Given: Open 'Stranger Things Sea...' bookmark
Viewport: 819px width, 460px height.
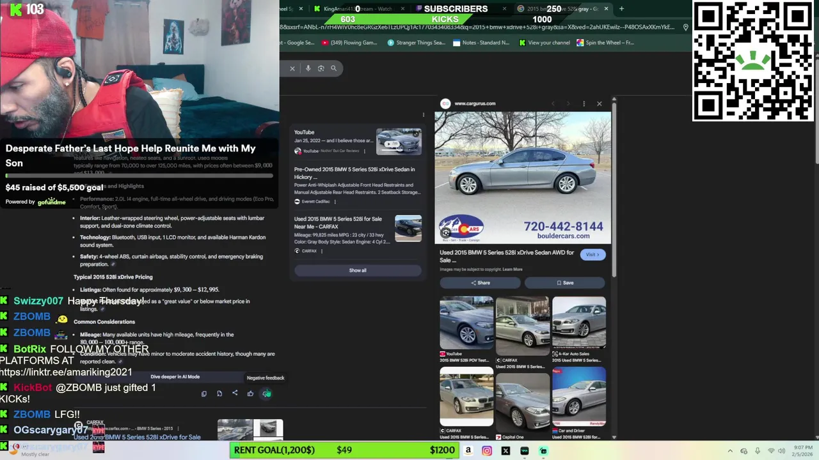Looking at the screenshot, I should tap(416, 43).
